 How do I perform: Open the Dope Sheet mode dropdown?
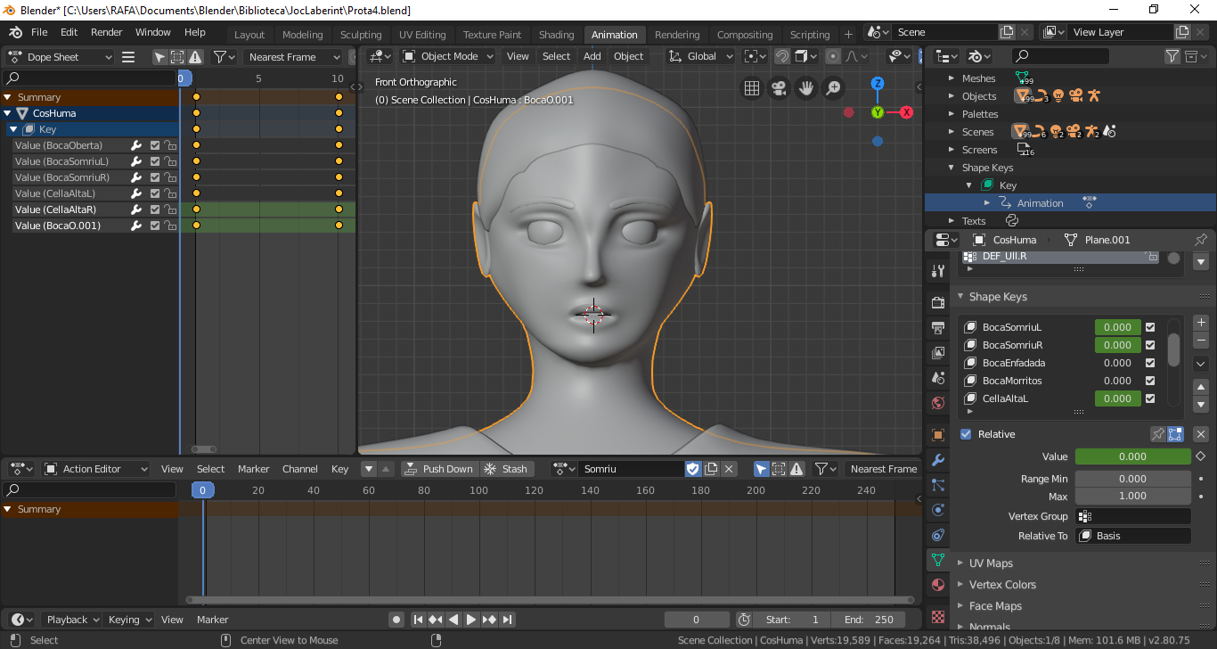61,57
